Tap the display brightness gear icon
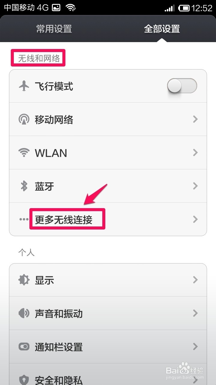Image resolution: width=216 pixels, height=385 pixels. 24,280
